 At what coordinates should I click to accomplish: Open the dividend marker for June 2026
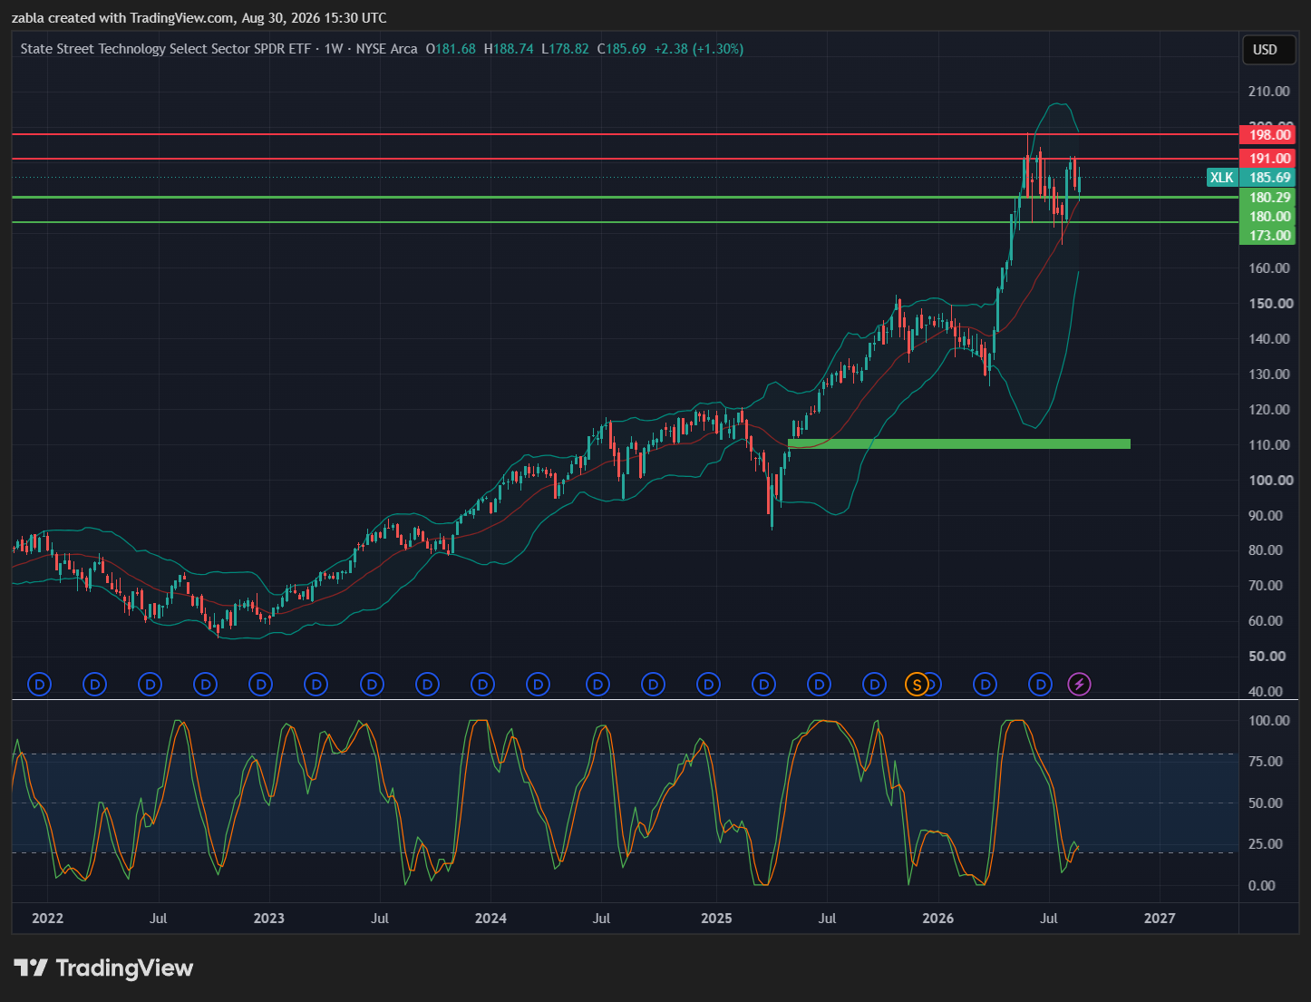(1041, 684)
